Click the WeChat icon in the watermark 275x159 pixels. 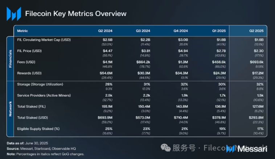166,148
